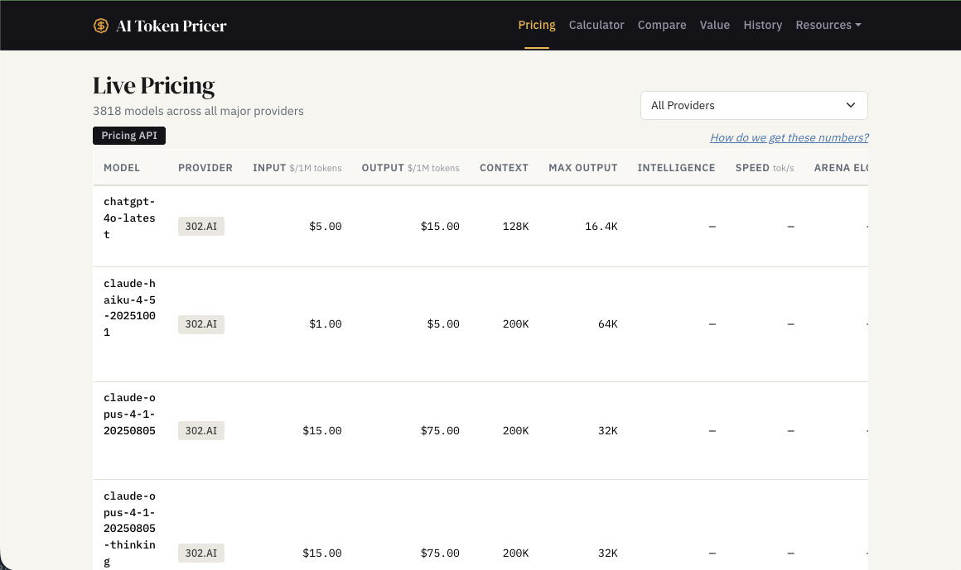961x570 pixels.
Task: Select the claude-opus-4-1-20250805 model name
Action: 129,414
